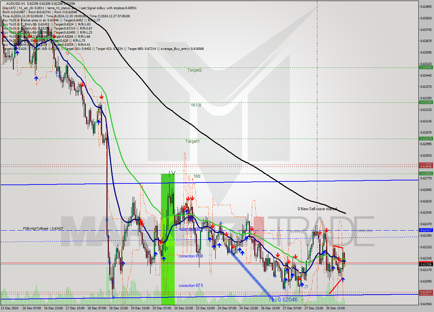Click the 0.62695 price axis value
The image size is (434, 312).
coord(426,190)
